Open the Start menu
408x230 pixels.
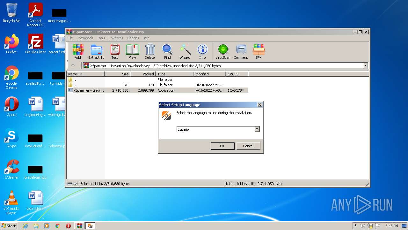9,226
